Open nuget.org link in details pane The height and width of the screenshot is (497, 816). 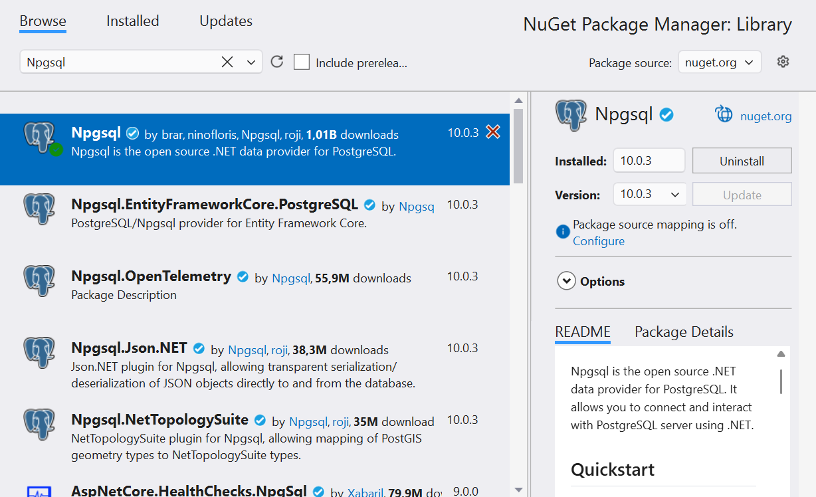765,116
